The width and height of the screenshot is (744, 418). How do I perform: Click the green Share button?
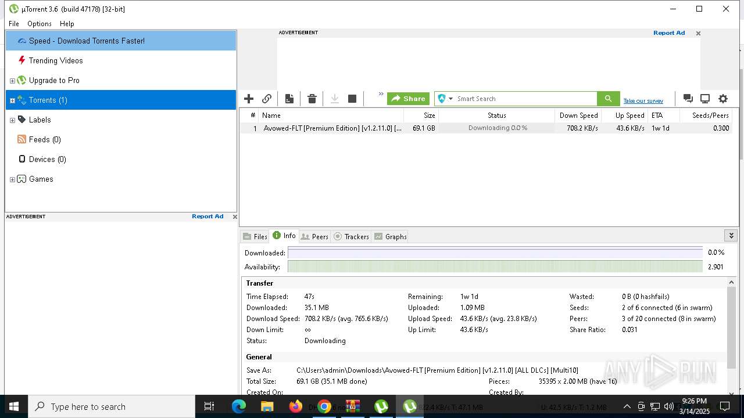pyautogui.click(x=408, y=99)
